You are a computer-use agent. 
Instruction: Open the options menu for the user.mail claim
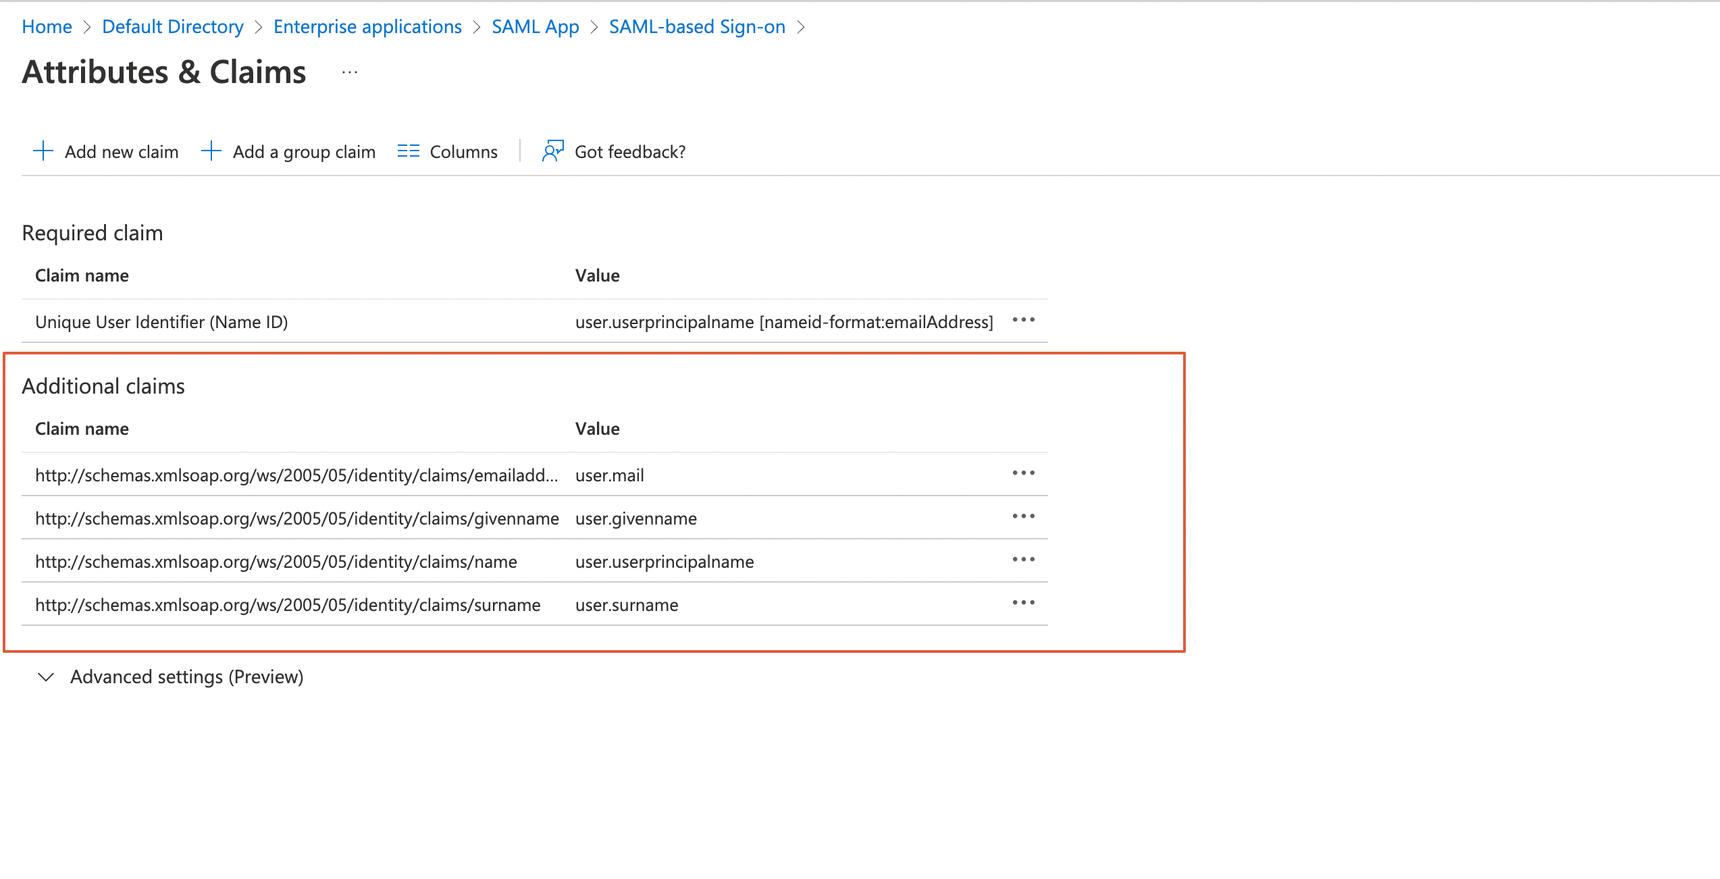click(1024, 473)
